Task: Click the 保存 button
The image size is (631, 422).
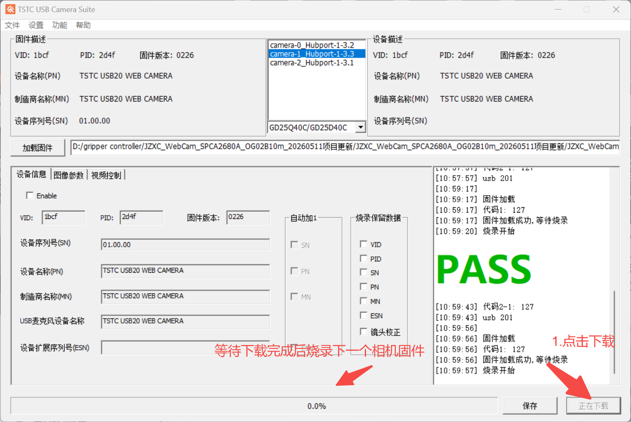Action: [530, 406]
